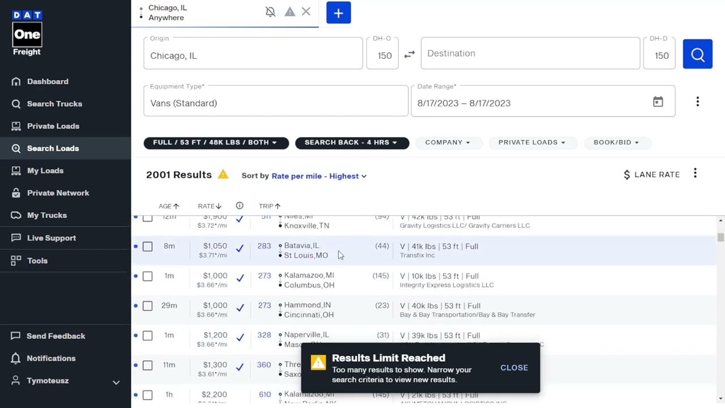725x408 pixels.
Task: Click Transfix Inc company name
Action: click(417, 256)
